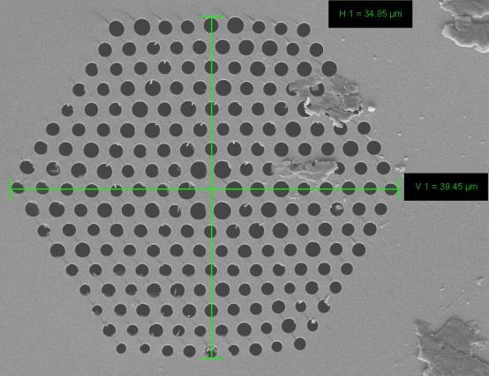Click the left end cap of the horizontal measurement line
The height and width of the screenshot is (376, 489).
click(11, 188)
